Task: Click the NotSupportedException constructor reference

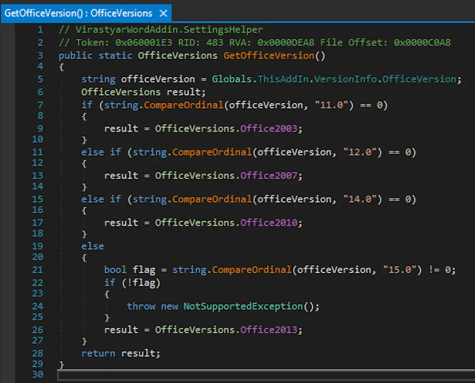Action: pyautogui.click(x=243, y=306)
